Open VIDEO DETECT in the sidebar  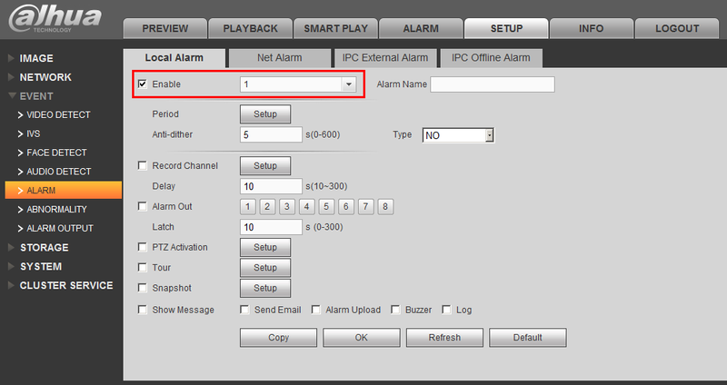coord(54,115)
